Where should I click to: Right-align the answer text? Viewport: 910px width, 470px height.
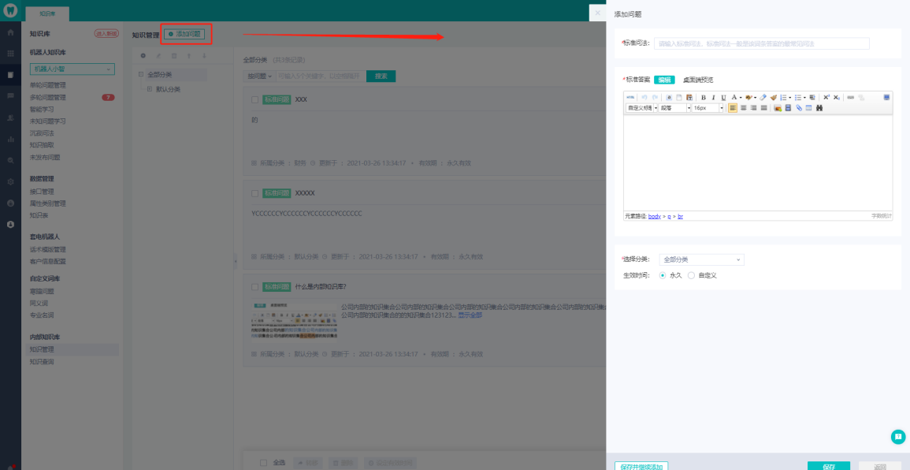[x=753, y=108]
